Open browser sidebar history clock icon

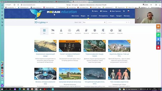pyautogui.click(x=2, y=8)
